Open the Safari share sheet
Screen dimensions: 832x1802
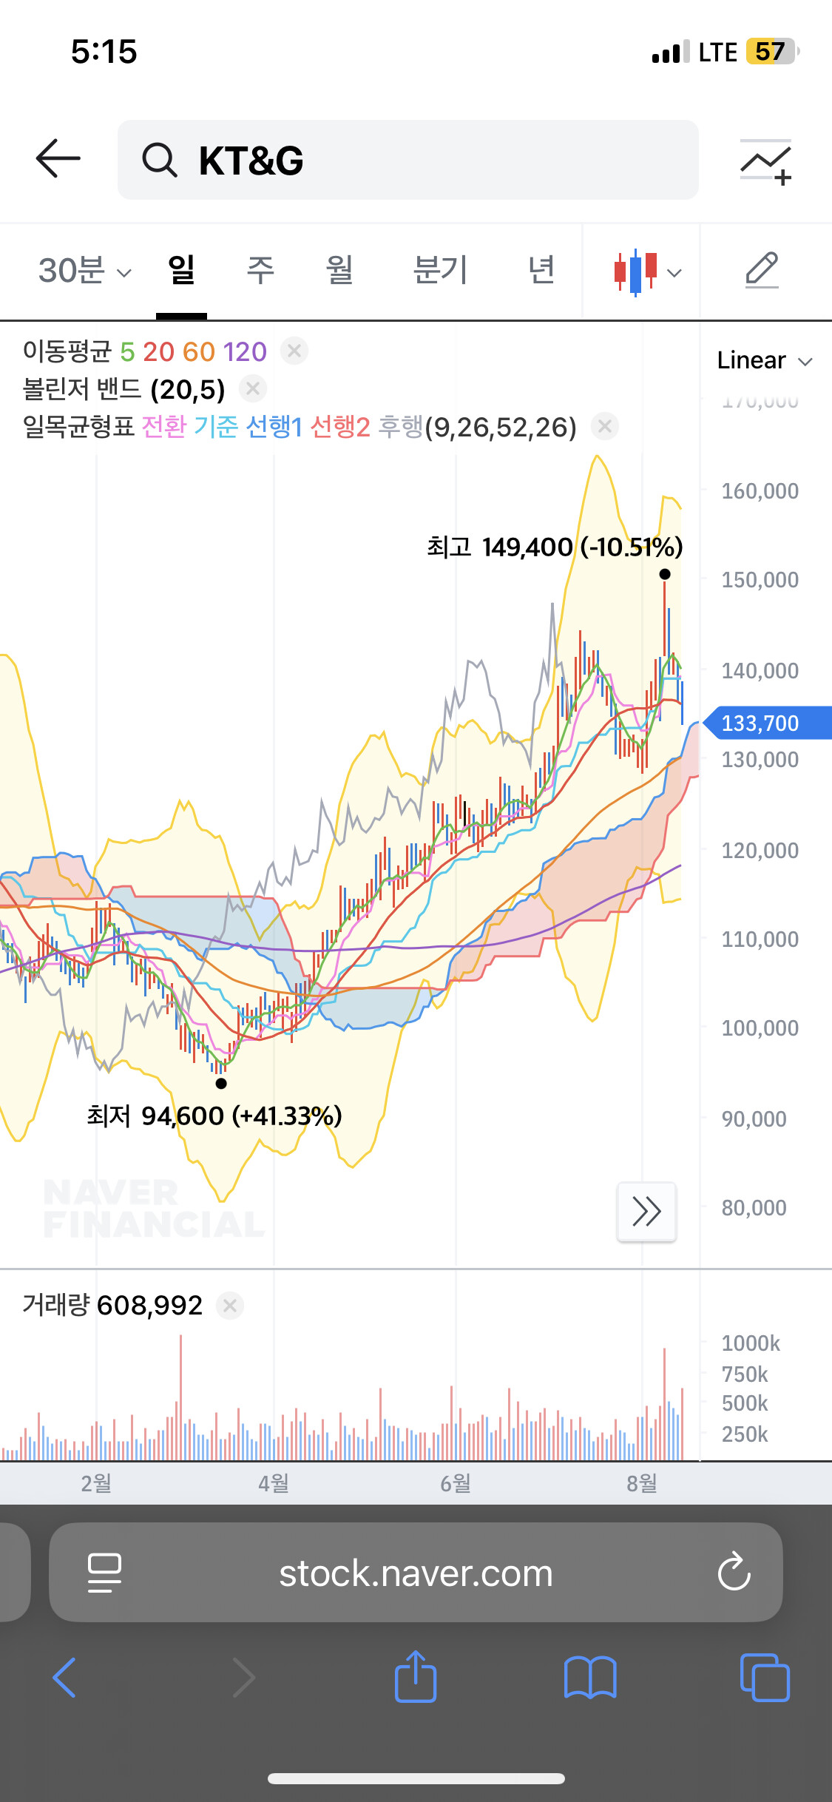coord(416,1676)
